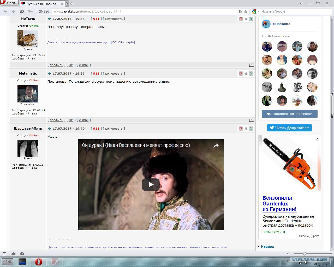Click the volume speaker tray icon

point(306,262)
